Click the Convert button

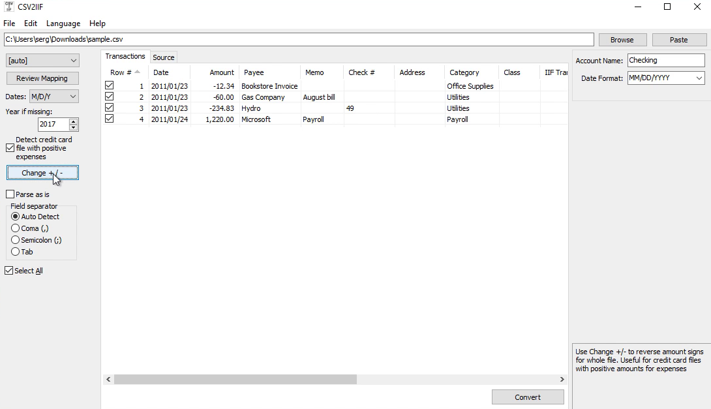[528, 397]
